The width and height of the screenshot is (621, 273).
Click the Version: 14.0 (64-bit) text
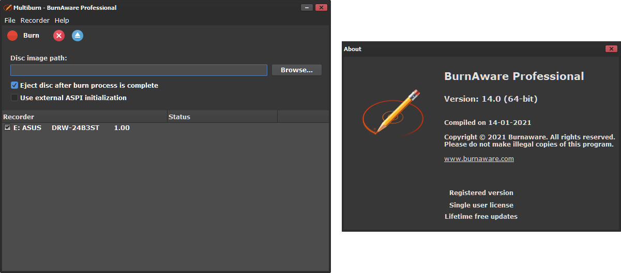491,99
